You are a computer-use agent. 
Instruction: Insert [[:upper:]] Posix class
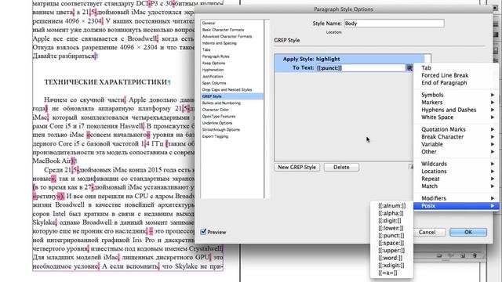click(x=391, y=251)
